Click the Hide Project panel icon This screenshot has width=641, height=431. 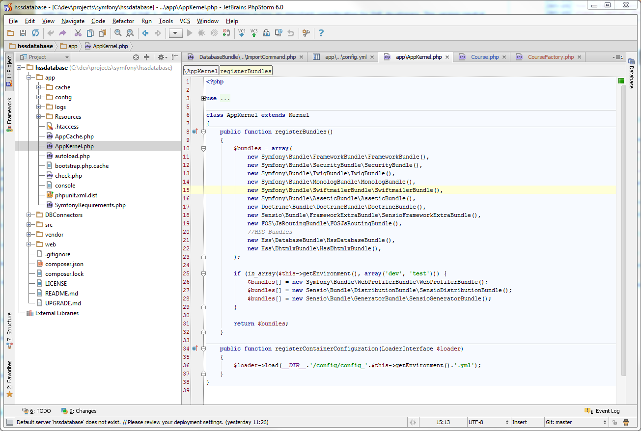[174, 57]
